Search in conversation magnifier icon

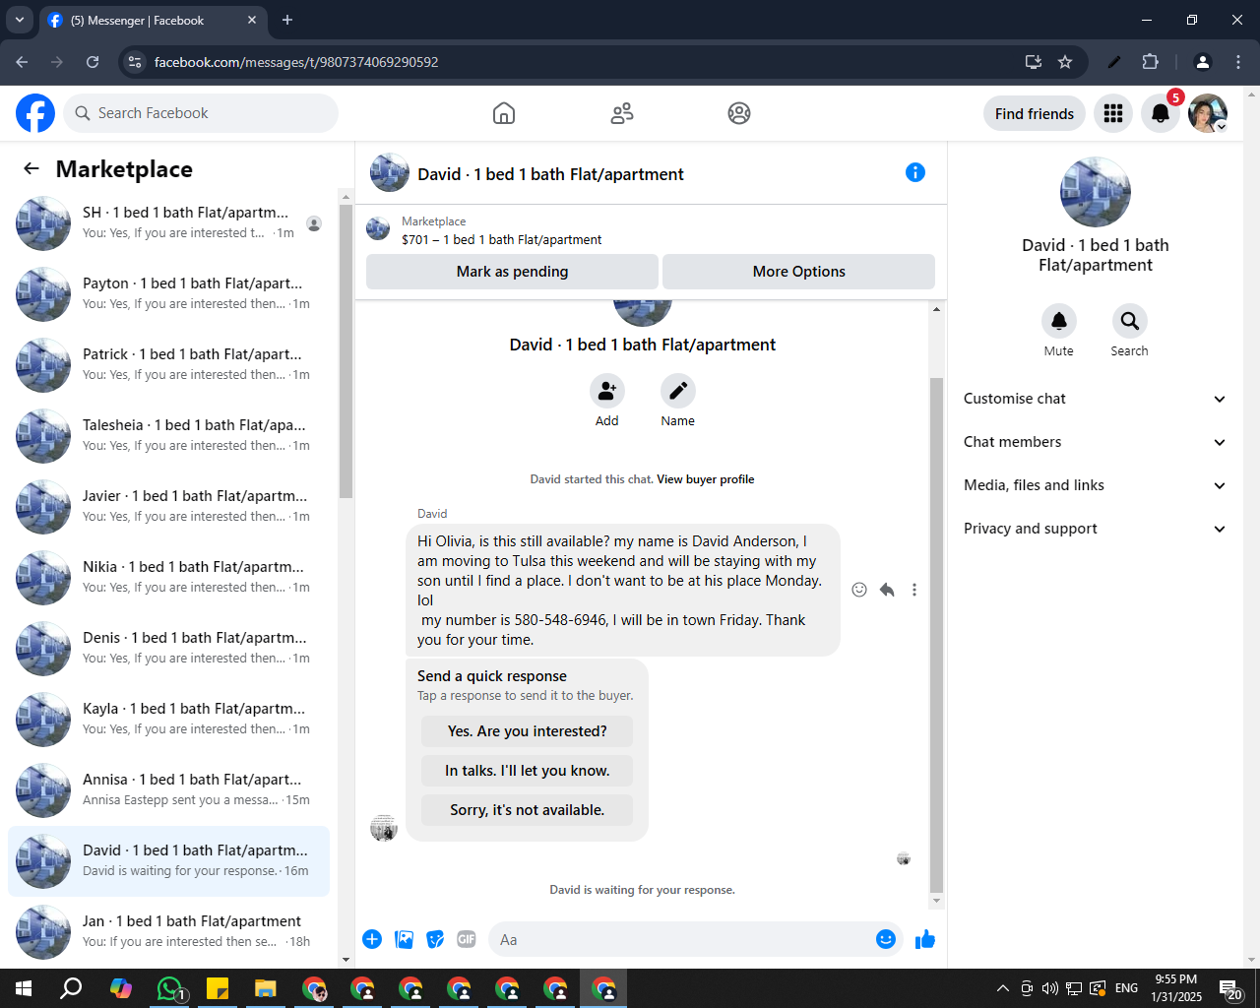pos(1130,321)
